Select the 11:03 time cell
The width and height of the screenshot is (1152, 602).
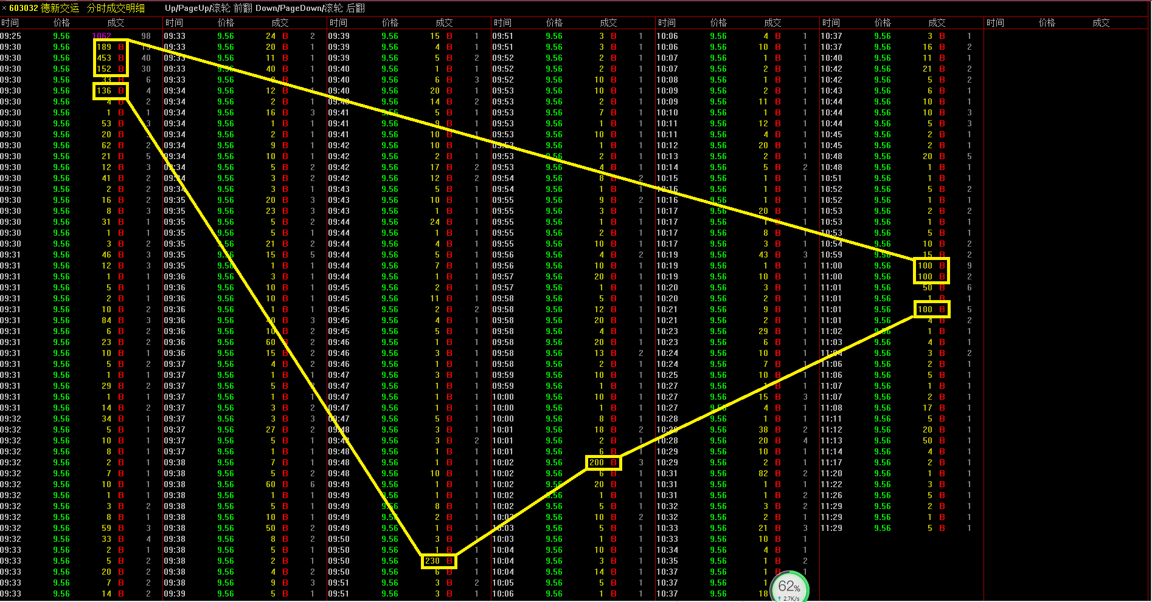(831, 342)
